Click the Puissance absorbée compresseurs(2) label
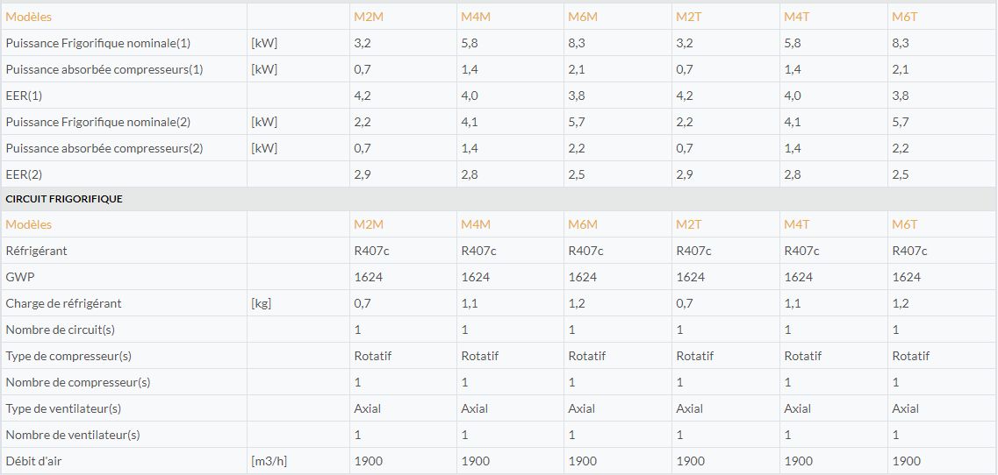This screenshot has width=998, height=475. (104, 148)
